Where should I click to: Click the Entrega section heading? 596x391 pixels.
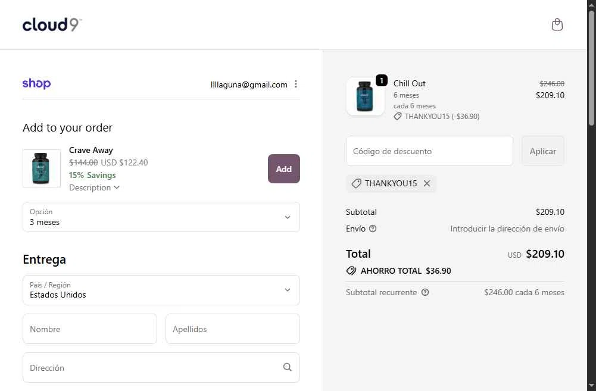44,259
